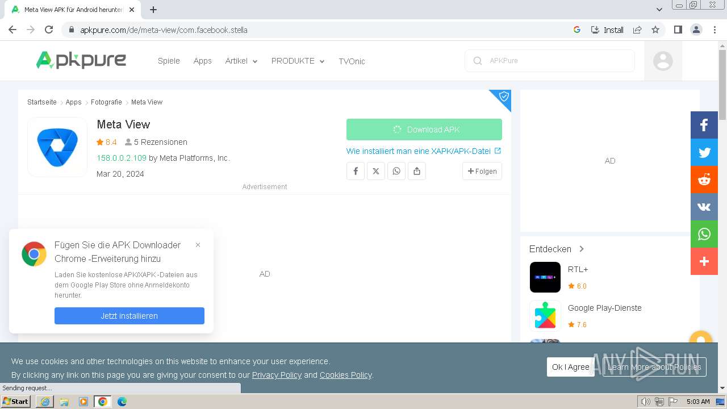Click Fotografie breadcrumb
The height and width of the screenshot is (409, 727).
[x=106, y=102]
